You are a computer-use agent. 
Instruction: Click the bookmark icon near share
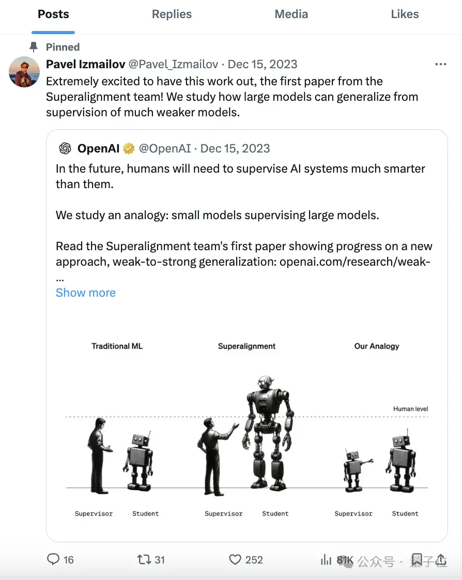(417, 560)
